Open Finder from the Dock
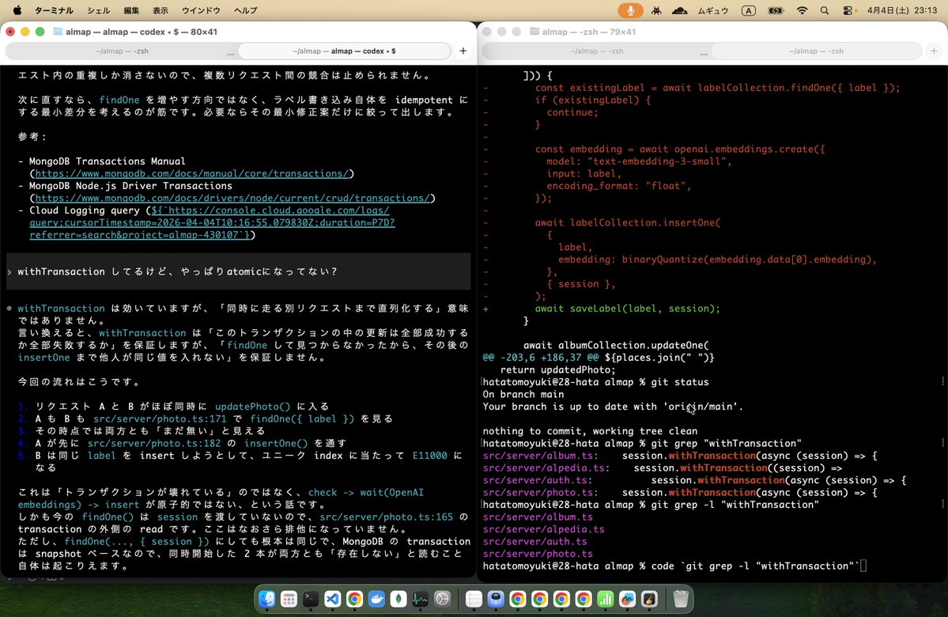Screen dimensions: 948x617 (x=266, y=599)
